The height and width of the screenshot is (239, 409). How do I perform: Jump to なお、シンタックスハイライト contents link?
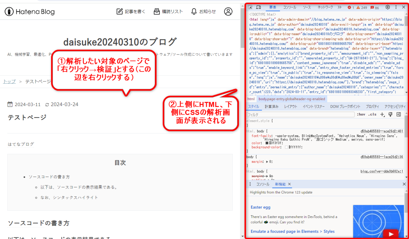click(69, 197)
